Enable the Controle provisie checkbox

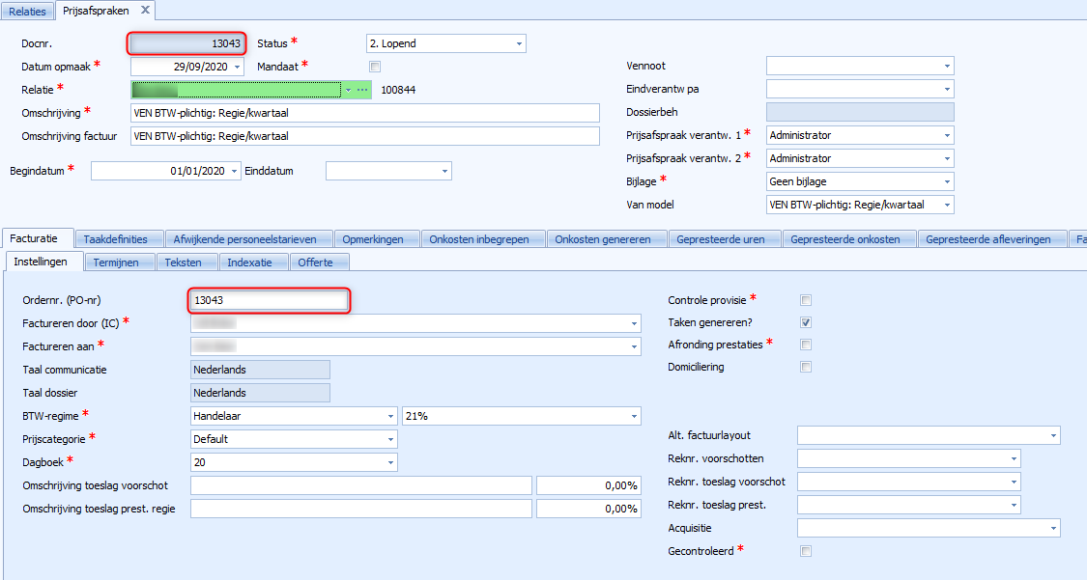tap(806, 300)
